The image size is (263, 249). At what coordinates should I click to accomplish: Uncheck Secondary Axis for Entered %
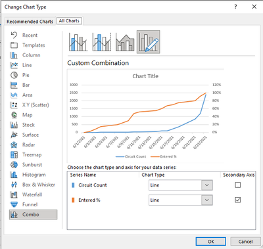point(238,200)
